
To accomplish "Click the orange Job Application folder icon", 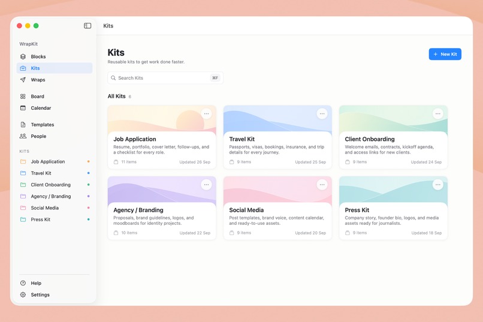I will point(23,161).
